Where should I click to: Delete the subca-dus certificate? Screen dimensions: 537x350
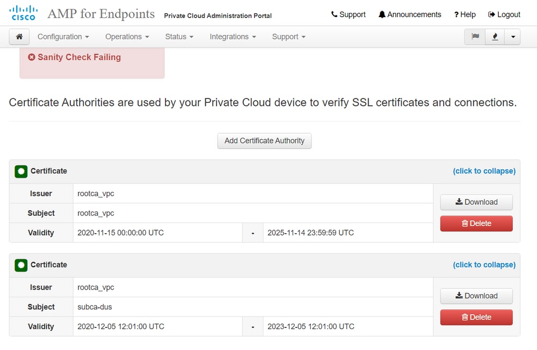(x=476, y=317)
